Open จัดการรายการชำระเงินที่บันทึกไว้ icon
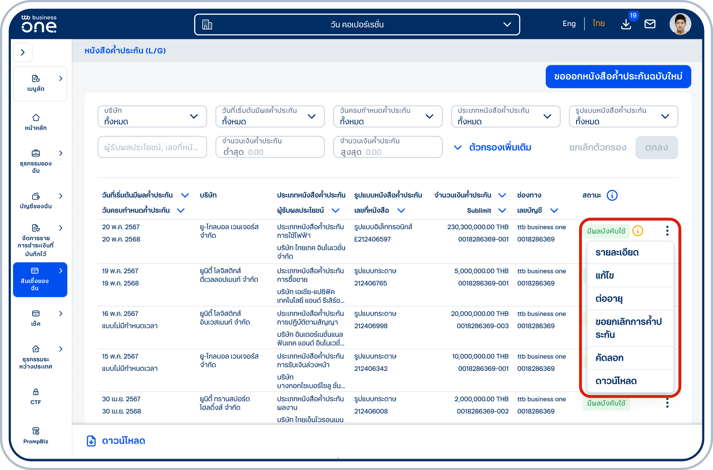713x470 pixels. pyautogui.click(x=36, y=228)
